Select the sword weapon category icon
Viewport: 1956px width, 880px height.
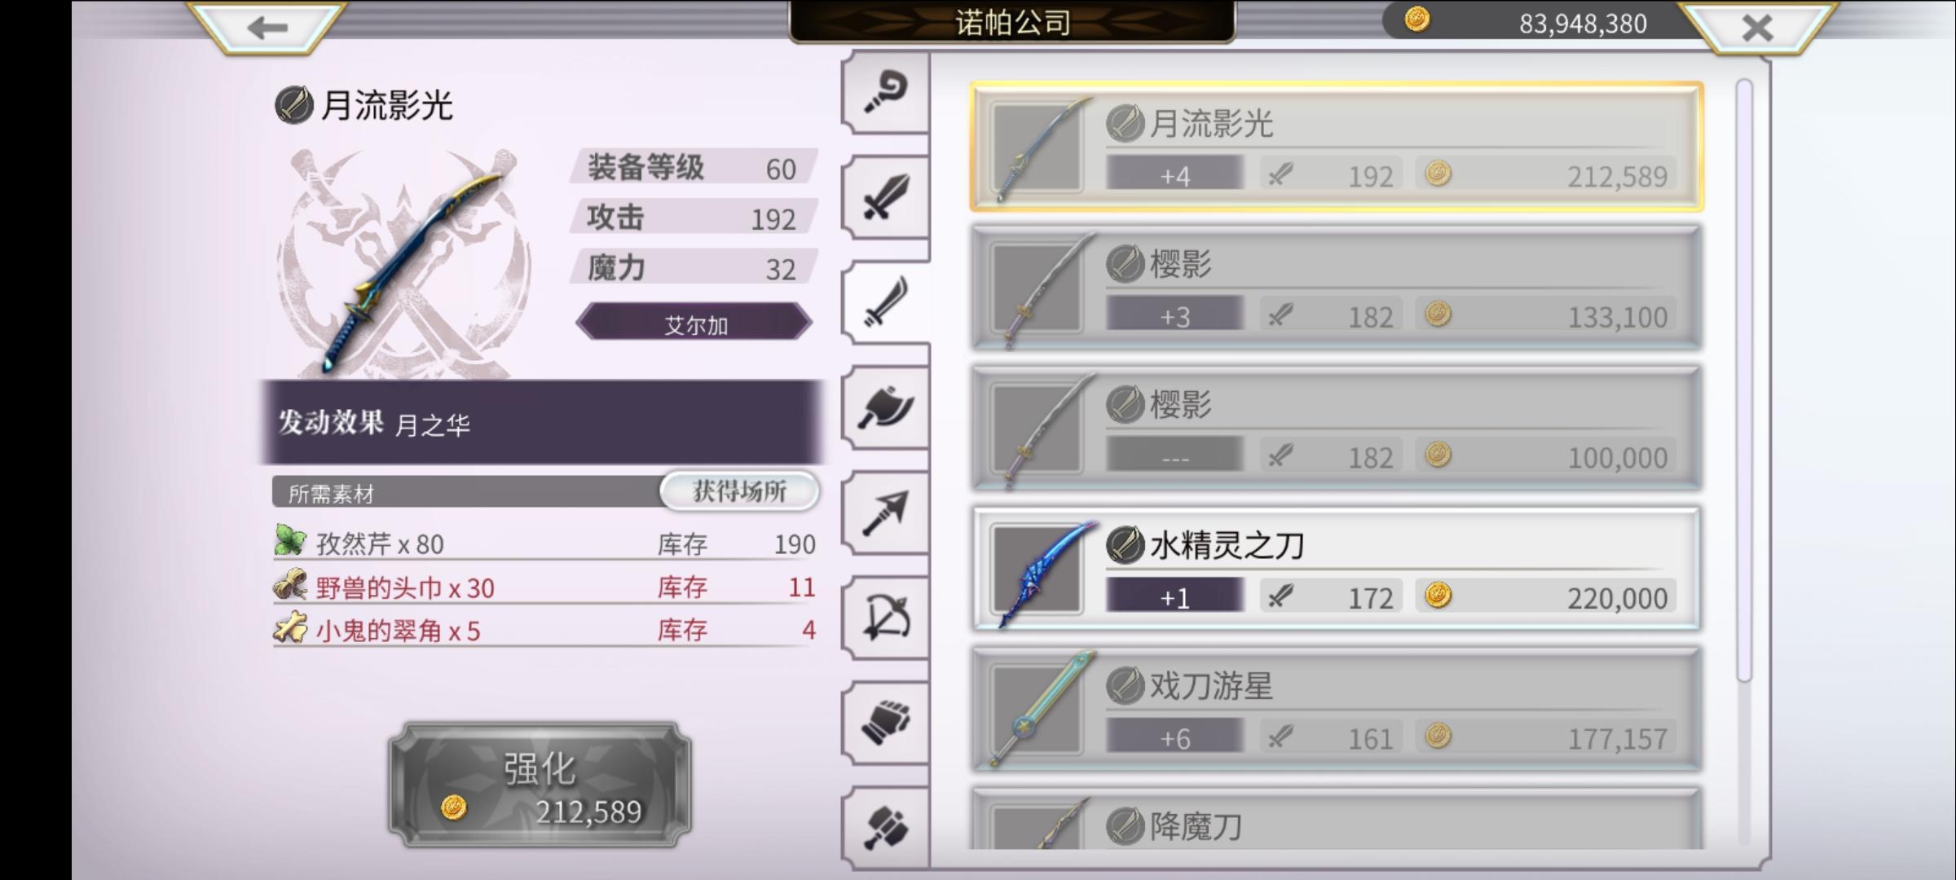coord(886,197)
